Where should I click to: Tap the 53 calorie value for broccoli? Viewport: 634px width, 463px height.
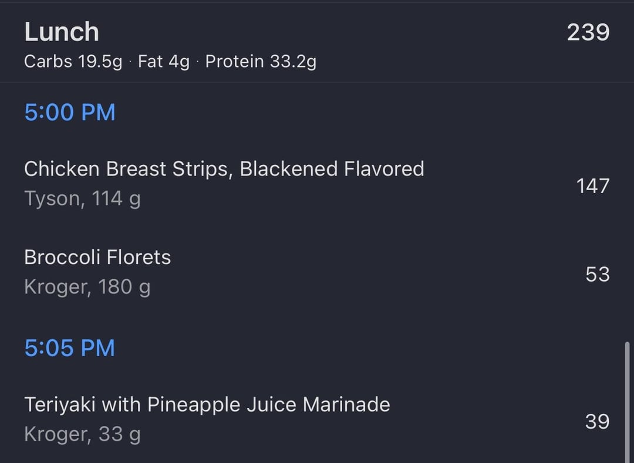point(597,274)
